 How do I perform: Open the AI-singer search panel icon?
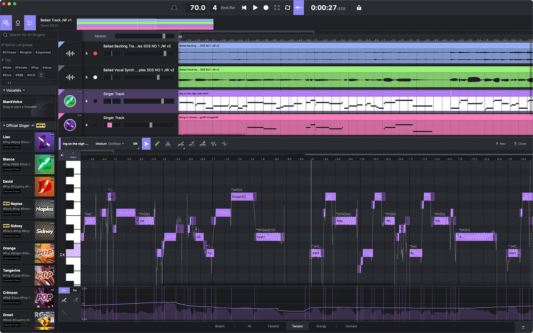click(x=6, y=23)
